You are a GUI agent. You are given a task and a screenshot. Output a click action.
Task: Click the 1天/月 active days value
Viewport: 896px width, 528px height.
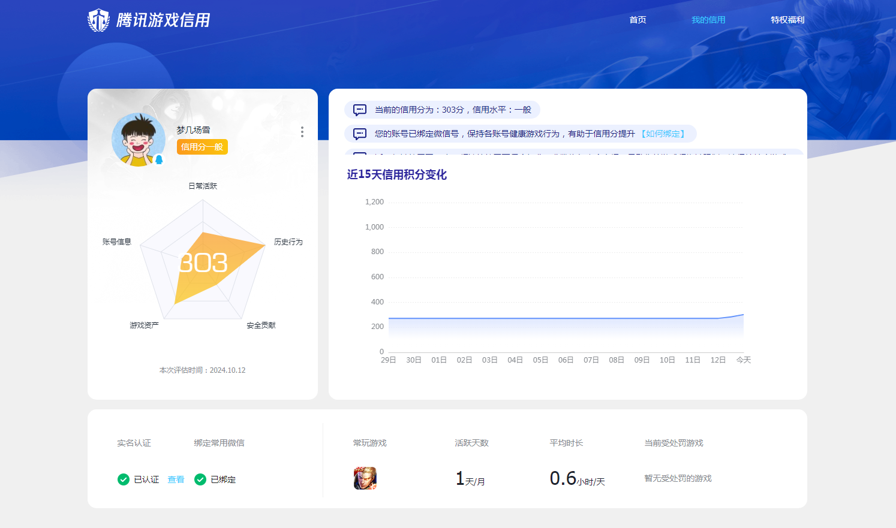tap(470, 478)
